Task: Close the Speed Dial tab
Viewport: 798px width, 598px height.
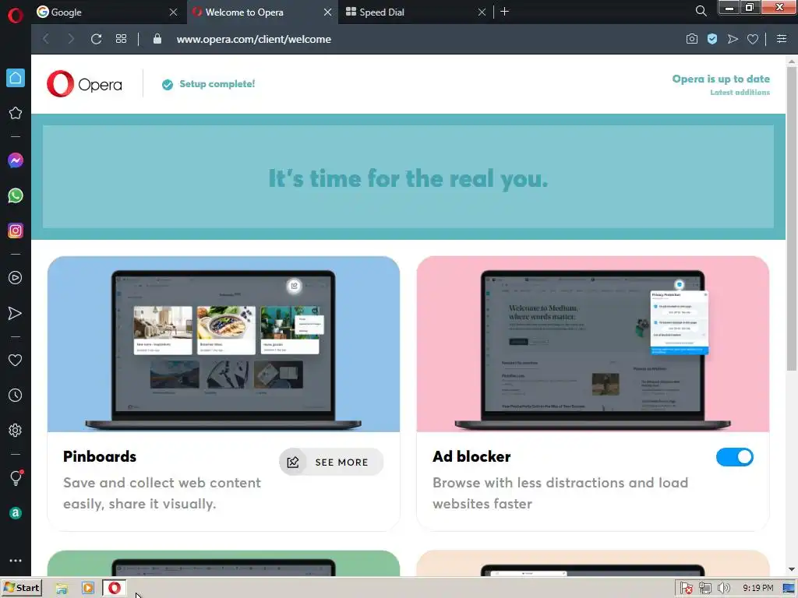Action: pyautogui.click(x=482, y=12)
